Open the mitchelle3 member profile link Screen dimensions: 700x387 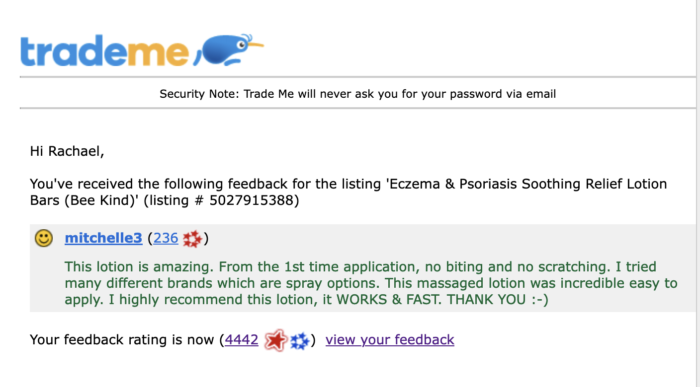[103, 238]
